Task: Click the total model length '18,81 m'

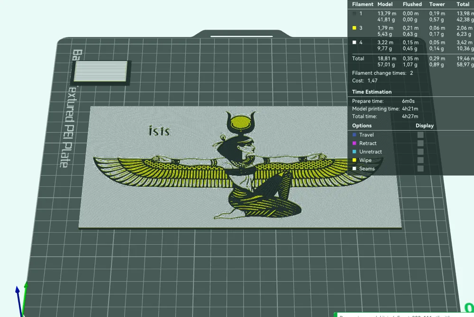Action: (387, 58)
